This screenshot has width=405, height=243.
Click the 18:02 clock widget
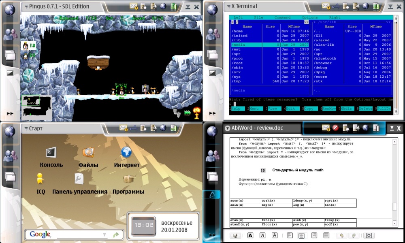tap(144, 226)
